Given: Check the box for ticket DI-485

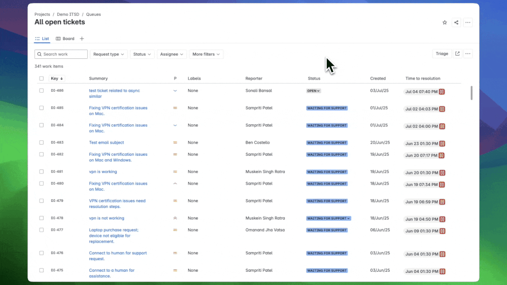Looking at the screenshot, I should [42, 108].
